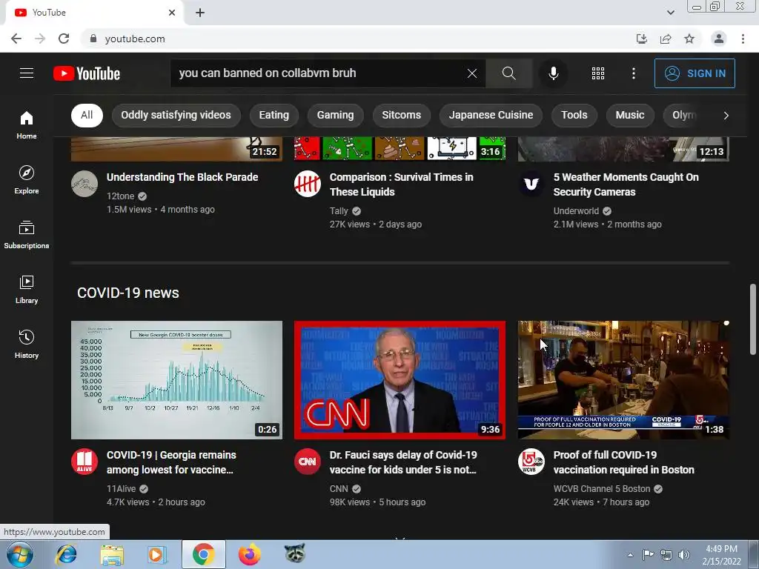The height and width of the screenshot is (569, 759).
Task: Show more chips with right chevron
Action: [726, 115]
